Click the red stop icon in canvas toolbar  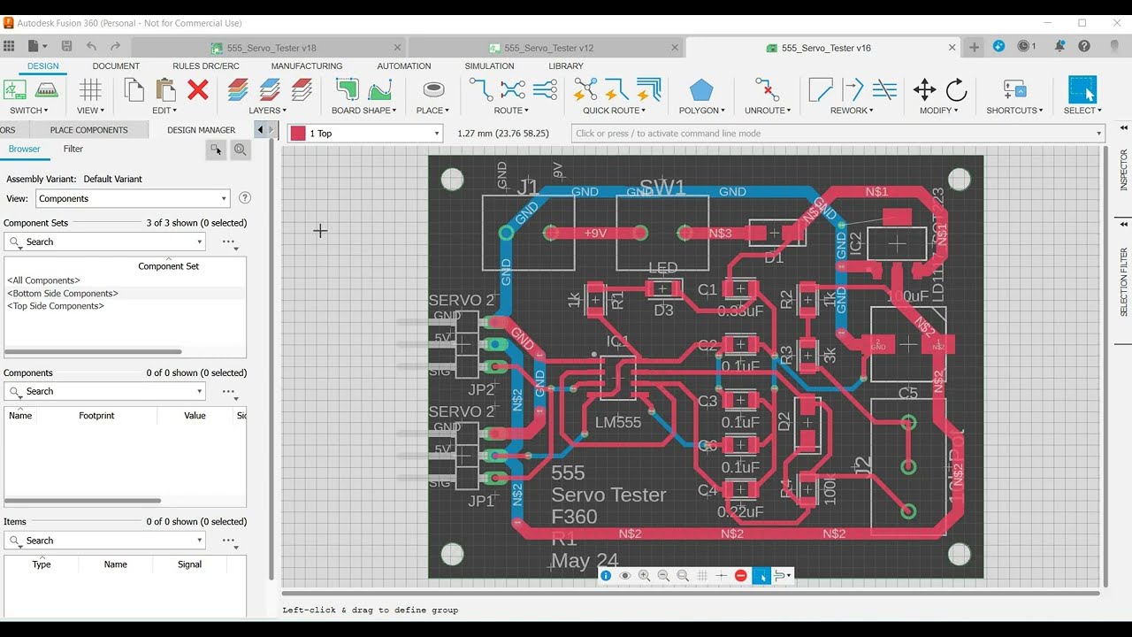(x=741, y=575)
